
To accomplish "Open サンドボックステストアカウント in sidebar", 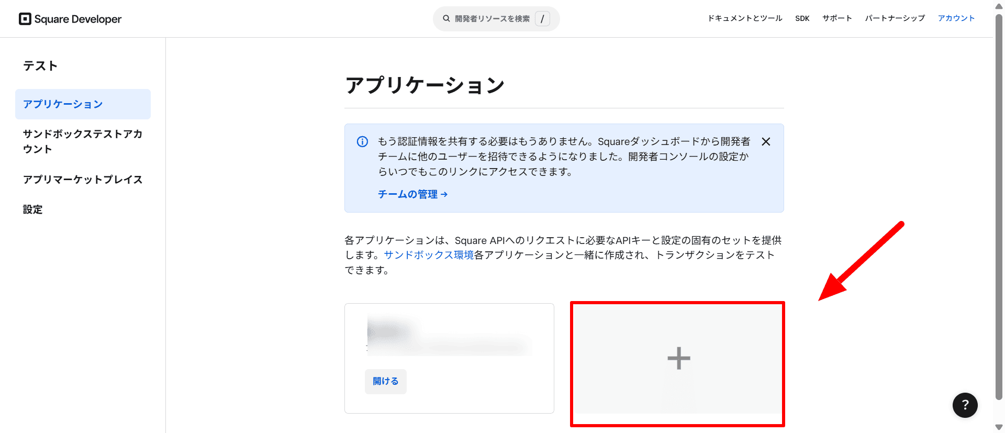I will coord(83,141).
